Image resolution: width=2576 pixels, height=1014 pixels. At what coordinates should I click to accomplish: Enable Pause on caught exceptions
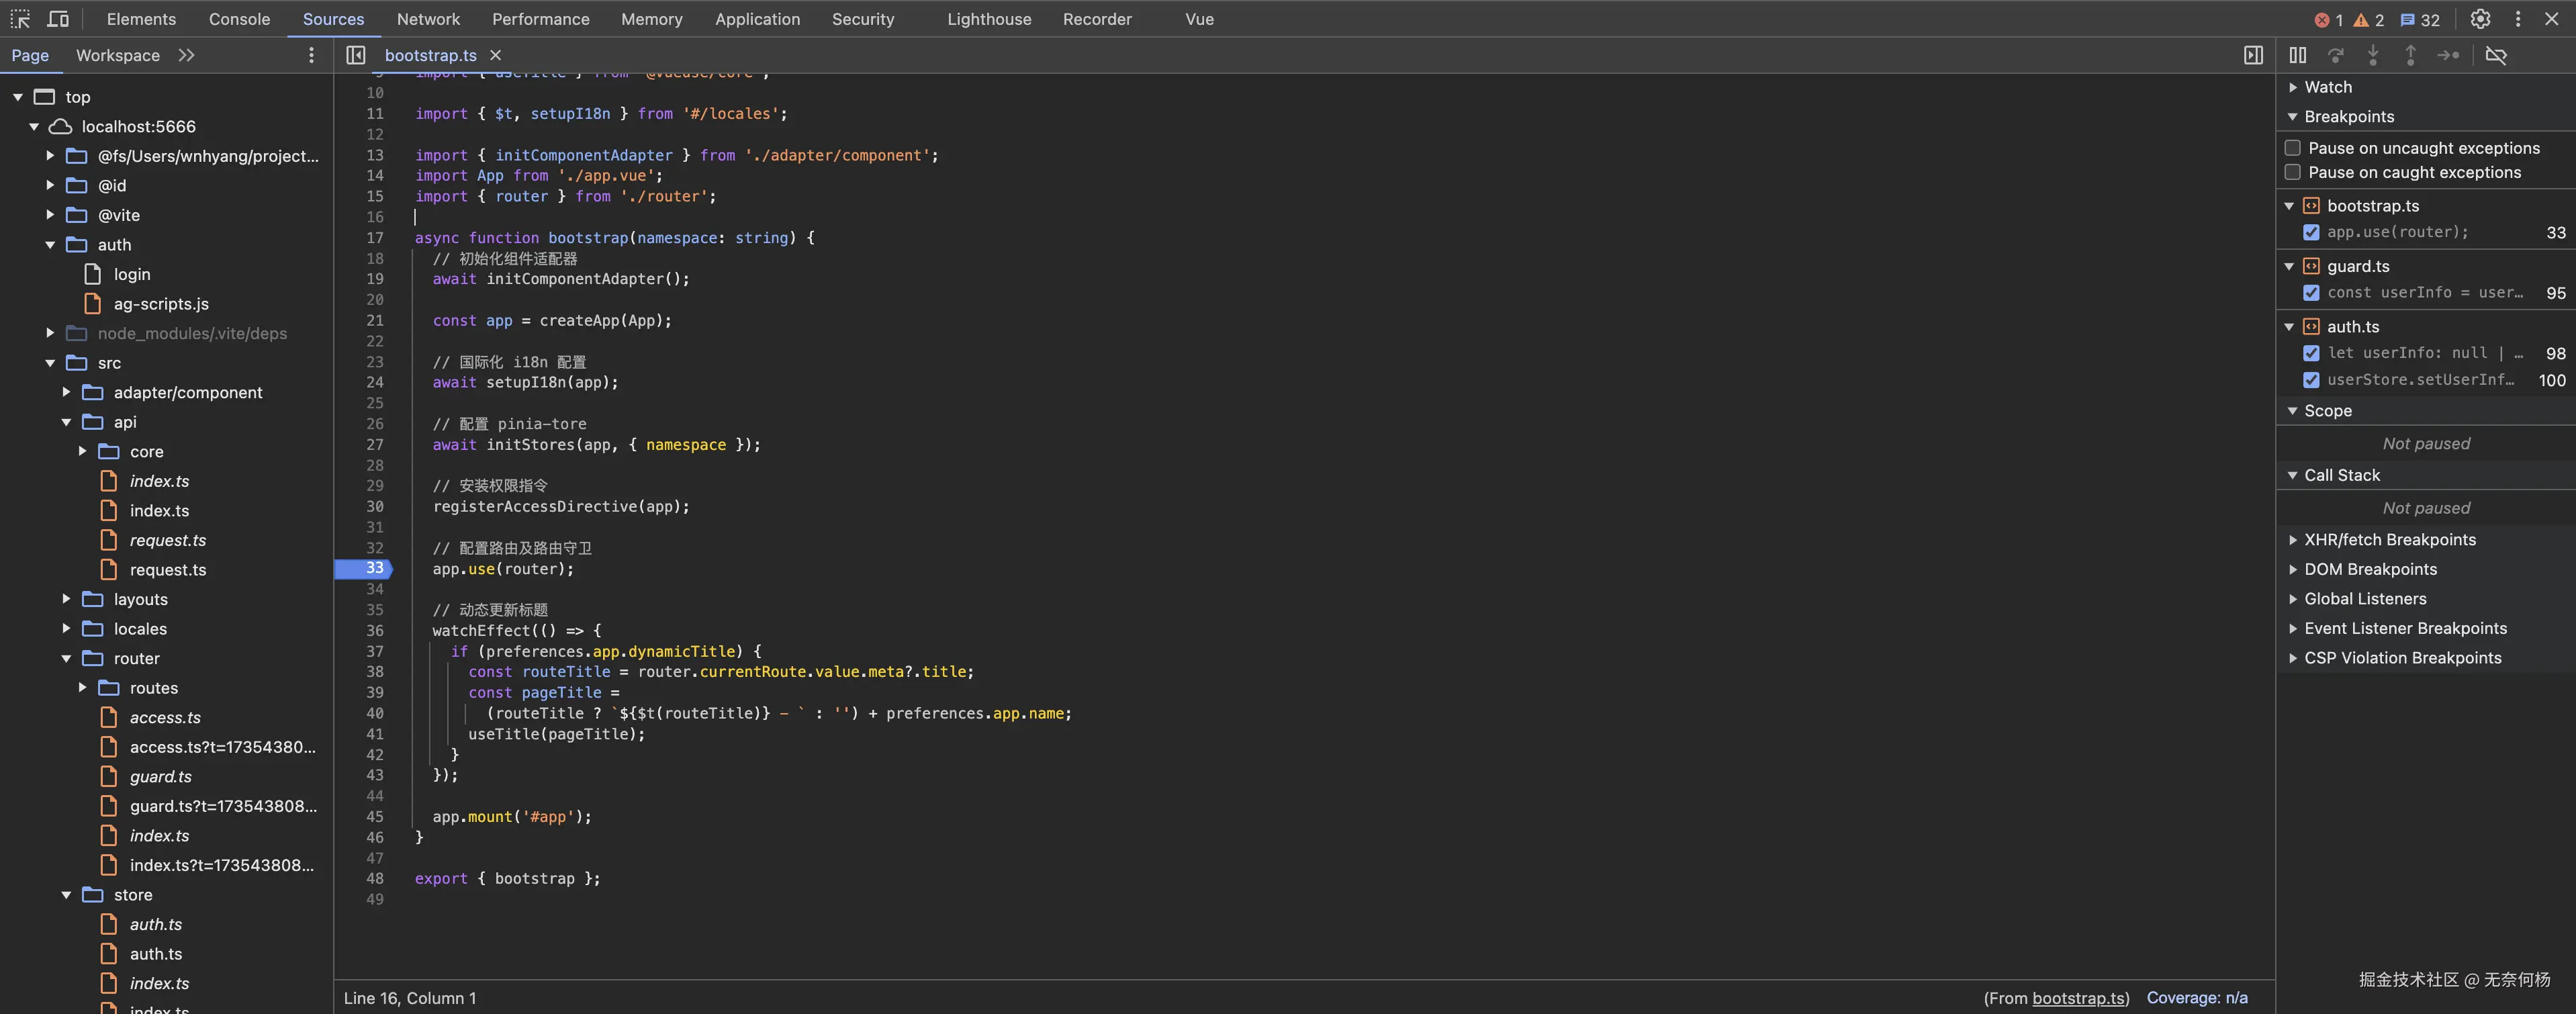point(2293,172)
